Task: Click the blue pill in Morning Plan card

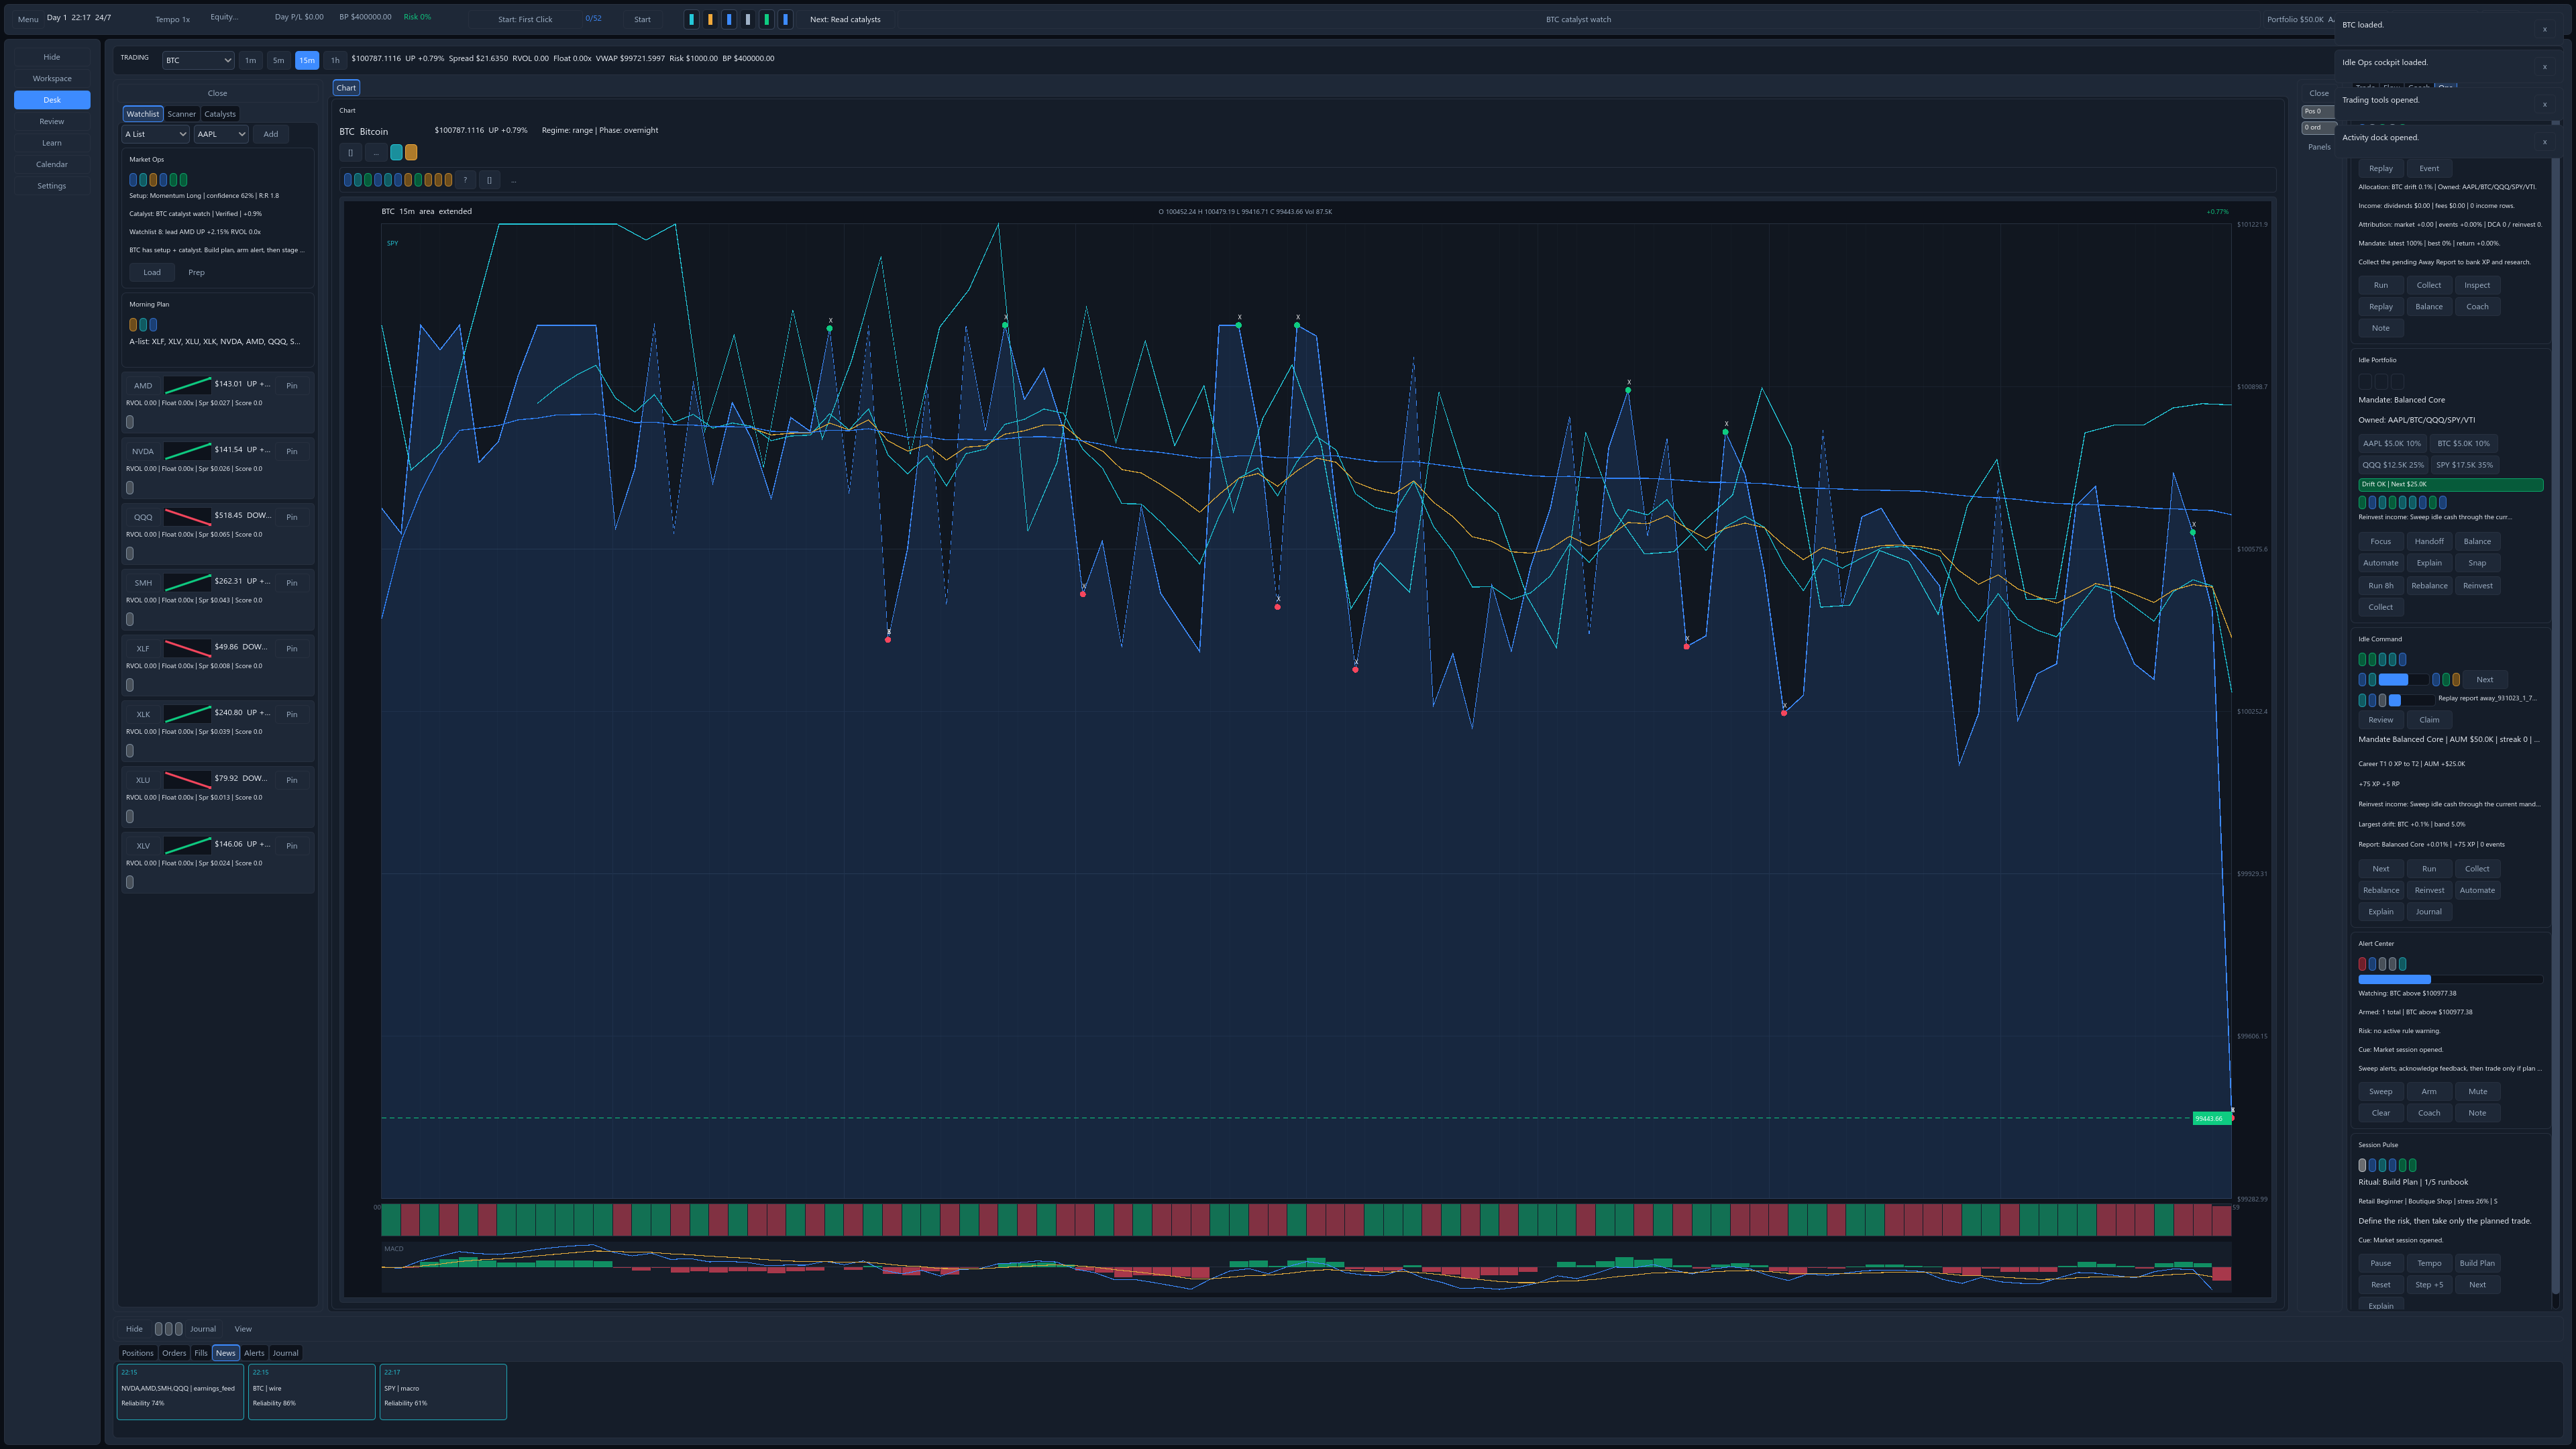Action: point(153,324)
